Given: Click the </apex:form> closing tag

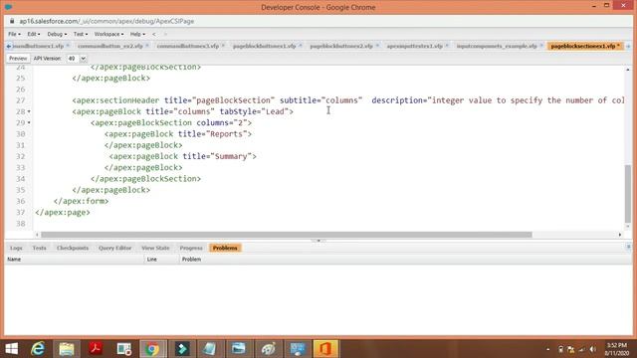Looking at the screenshot, I should [x=82, y=201].
